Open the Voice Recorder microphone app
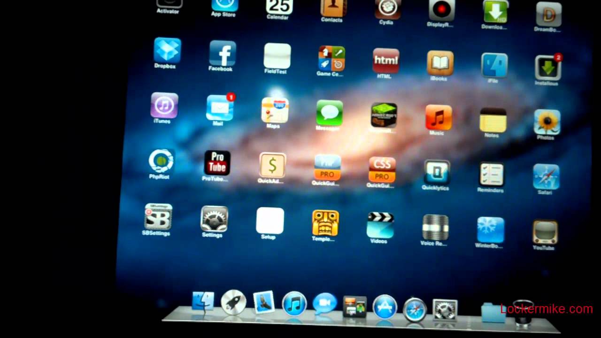 click(435, 228)
